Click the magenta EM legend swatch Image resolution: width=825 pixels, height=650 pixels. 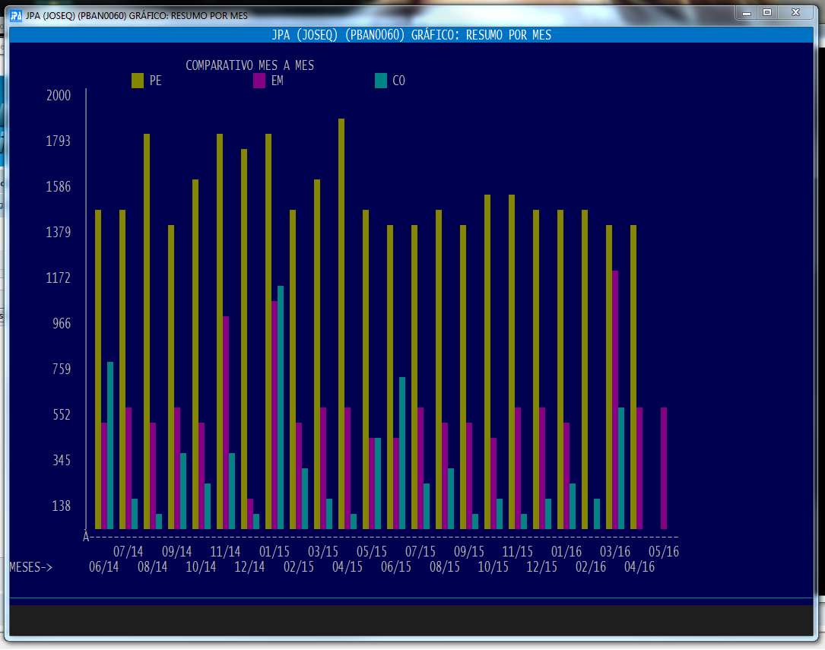pyautogui.click(x=259, y=81)
